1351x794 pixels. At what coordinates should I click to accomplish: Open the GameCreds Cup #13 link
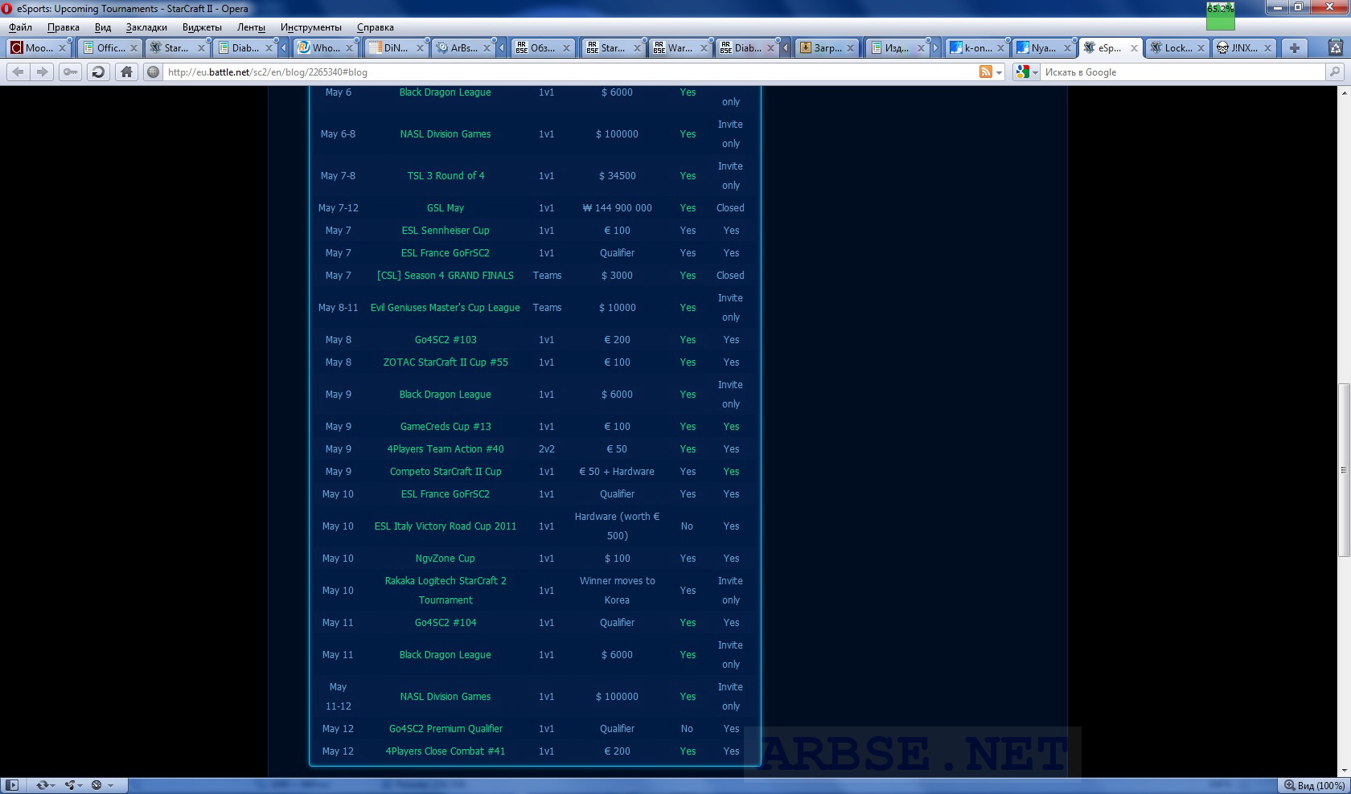tap(446, 427)
